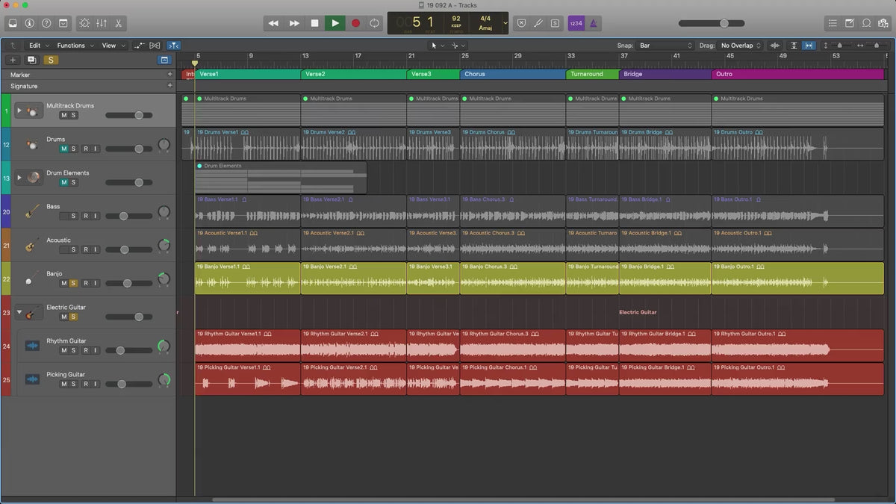The image size is (896, 504).
Task: Open the Smart Controls button
Action: point(83,23)
